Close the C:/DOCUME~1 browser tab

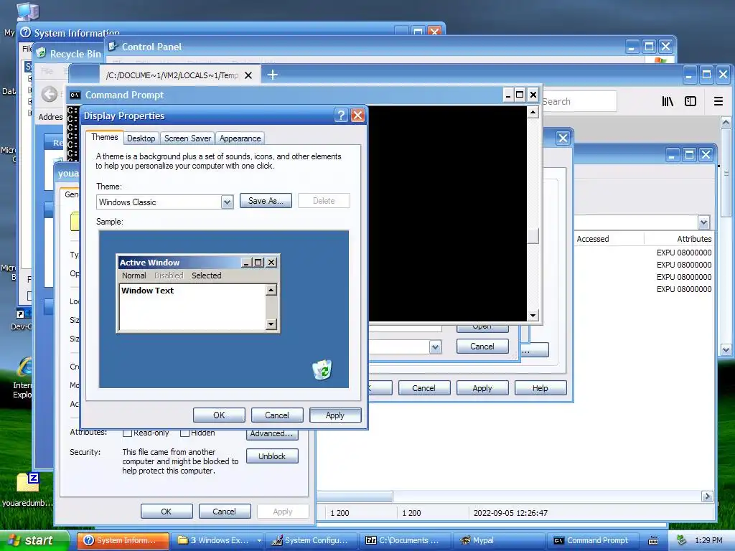pos(248,75)
